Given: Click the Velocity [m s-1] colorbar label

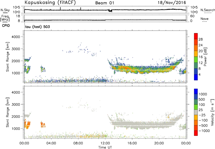Looking at the screenshot, I should [212, 112].
